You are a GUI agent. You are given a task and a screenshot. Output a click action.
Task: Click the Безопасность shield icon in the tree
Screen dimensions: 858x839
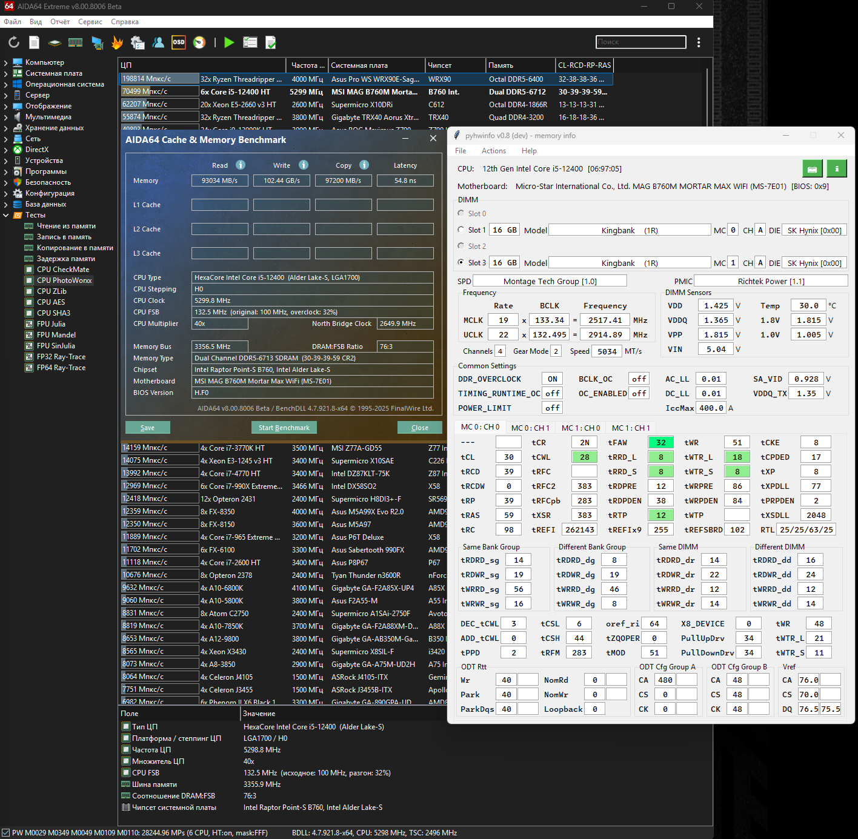(x=18, y=182)
